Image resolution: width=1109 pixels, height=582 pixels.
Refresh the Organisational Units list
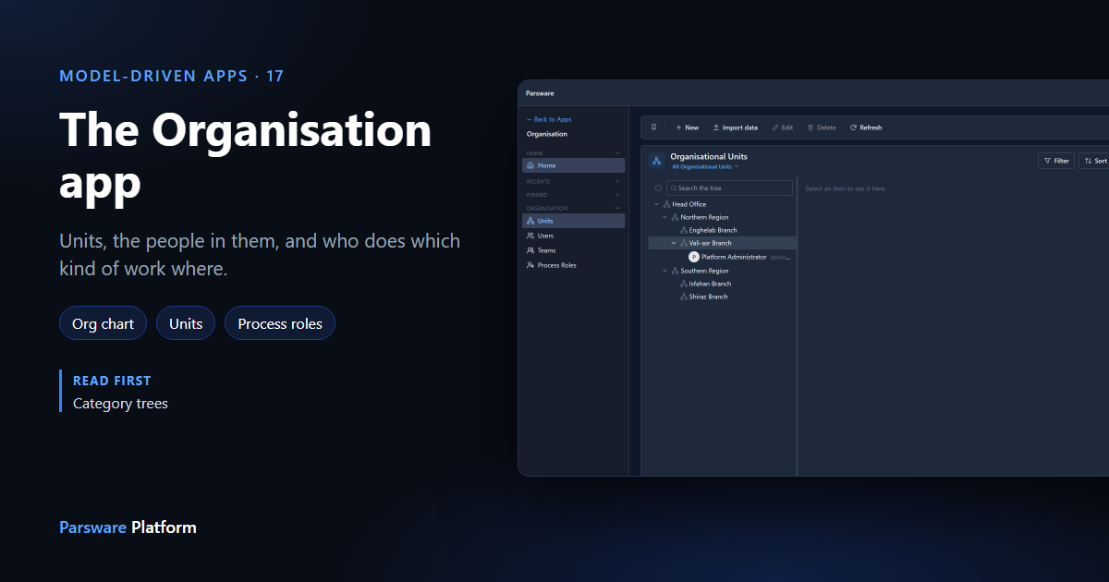[x=866, y=127]
